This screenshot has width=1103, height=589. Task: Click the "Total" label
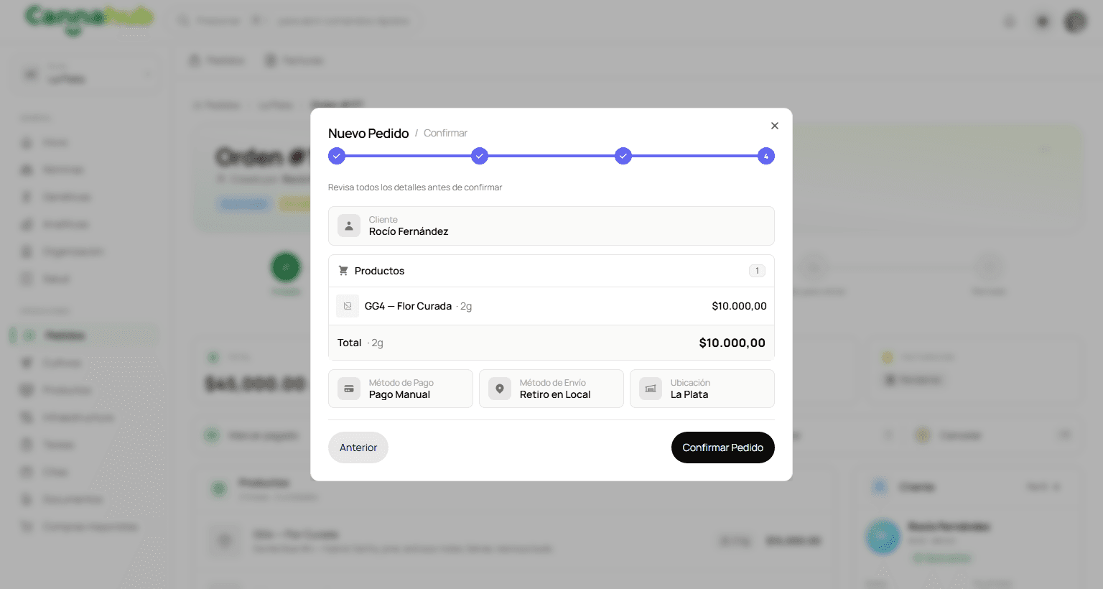coord(350,343)
